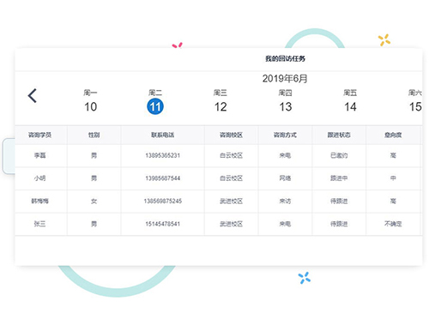
Task: Click the 咨询学员 column header
Action: coord(39,135)
